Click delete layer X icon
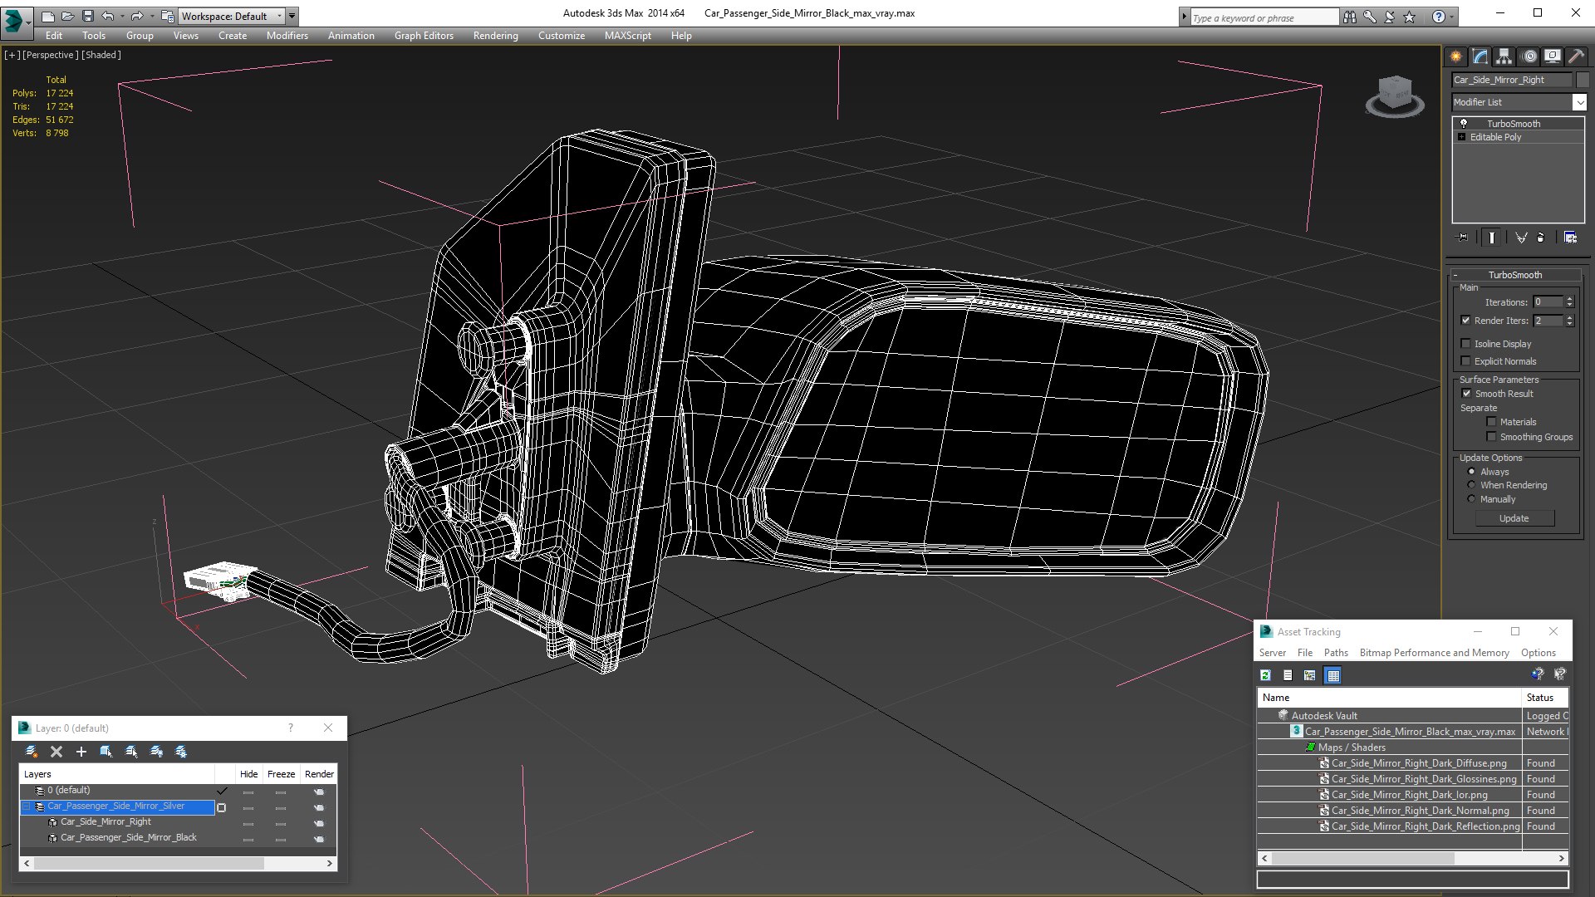1595x897 pixels. point(56,752)
